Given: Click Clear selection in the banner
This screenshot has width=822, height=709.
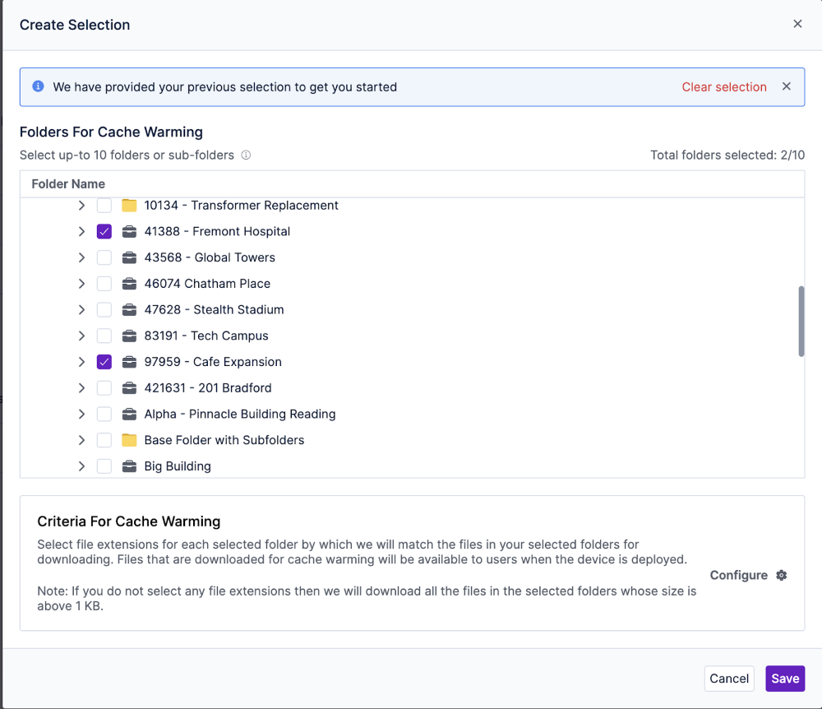Looking at the screenshot, I should point(724,86).
